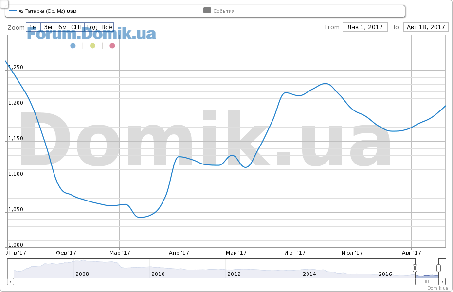Edit the To date field
Image resolution: width=453 pixels, height=292 pixels.
pyautogui.click(x=426, y=27)
